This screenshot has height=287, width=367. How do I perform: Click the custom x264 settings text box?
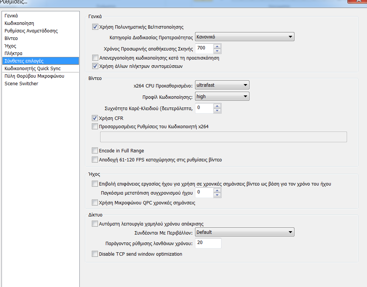(223, 137)
